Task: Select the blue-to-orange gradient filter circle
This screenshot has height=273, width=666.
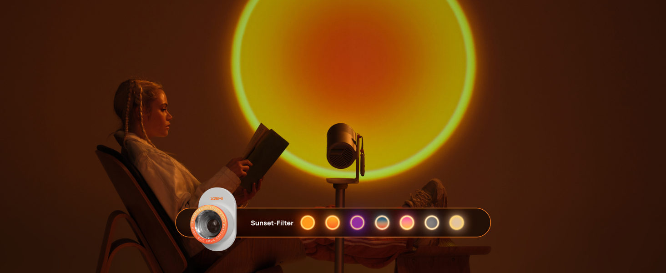Action: [x=382, y=222]
